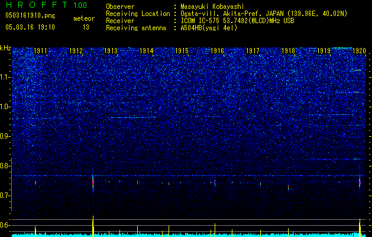Click the kHz axis unit label
The width and height of the screenshot is (372, 237).
(5, 48)
